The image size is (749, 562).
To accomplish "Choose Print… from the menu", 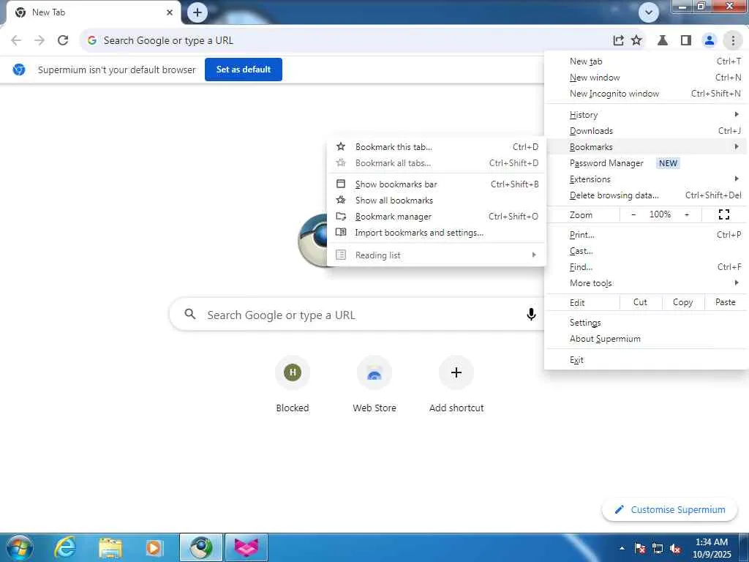I will pos(647,235).
